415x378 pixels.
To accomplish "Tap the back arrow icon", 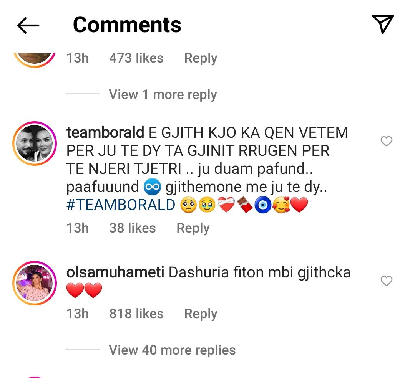I will click(28, 25).
